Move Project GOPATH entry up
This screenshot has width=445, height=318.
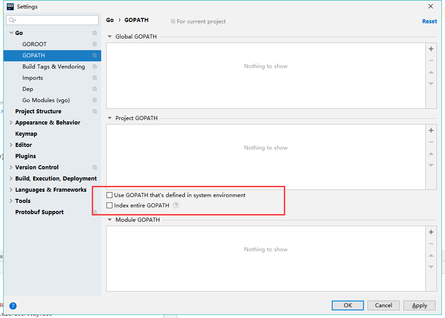[x=431, y=154]
